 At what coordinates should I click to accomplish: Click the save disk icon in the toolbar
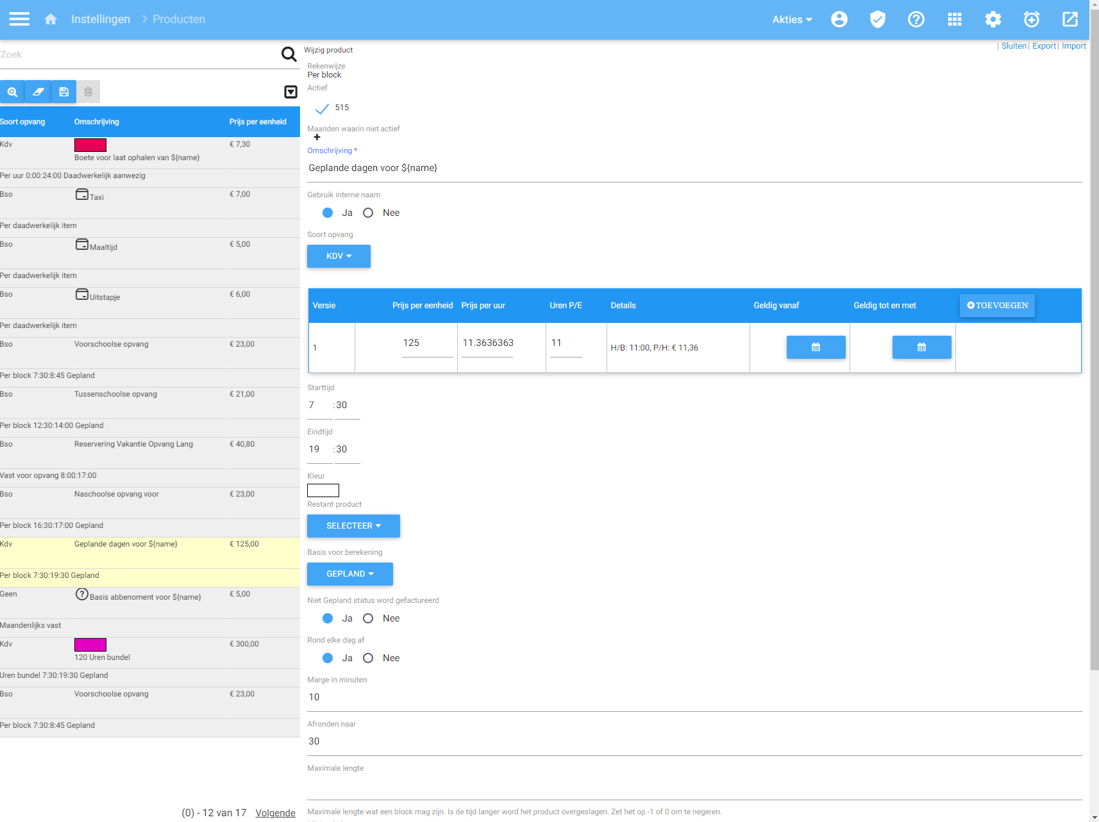coord(63,92)
